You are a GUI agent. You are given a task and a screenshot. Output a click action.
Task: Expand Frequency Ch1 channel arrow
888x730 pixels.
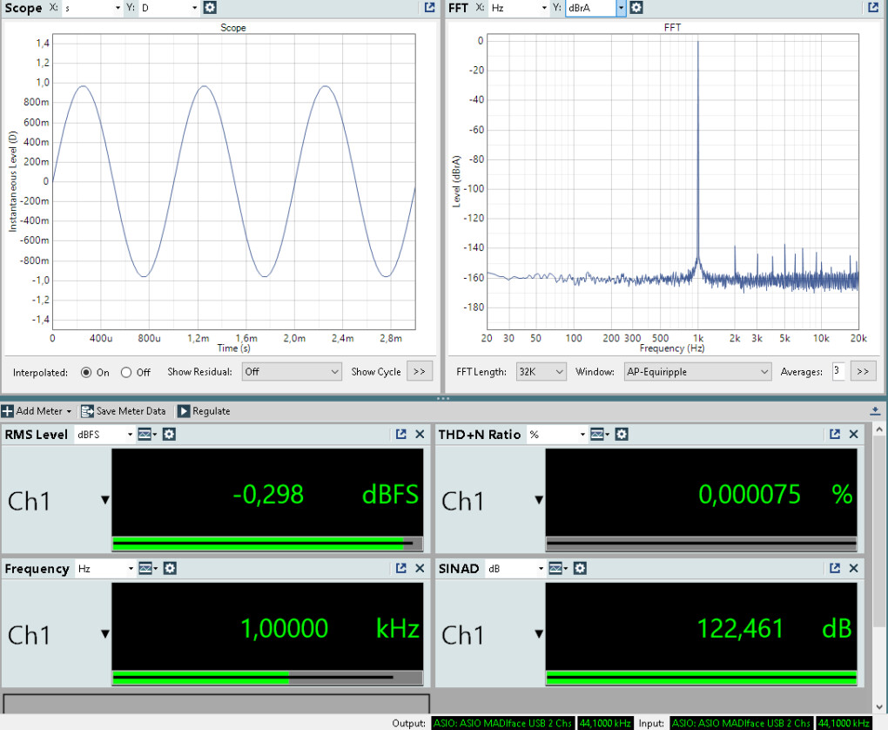pyautogui.click(x=104, y=633)
